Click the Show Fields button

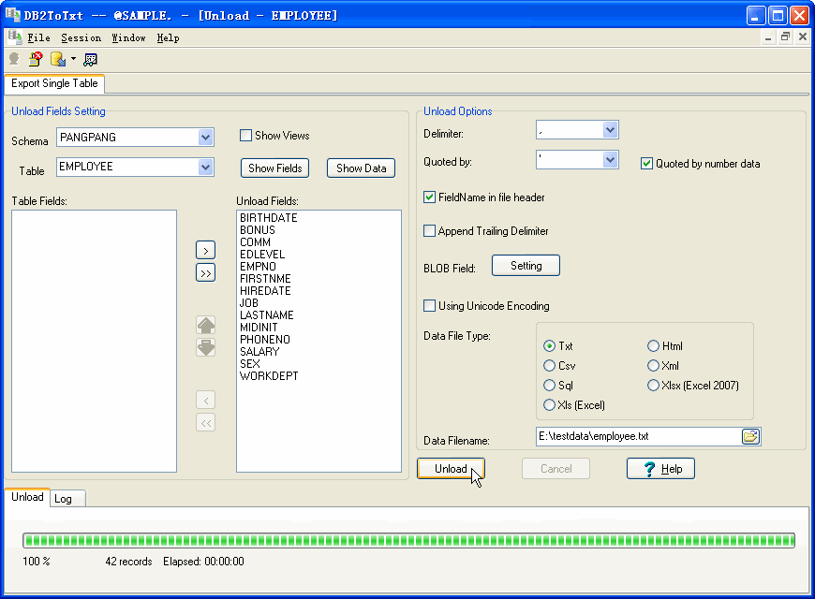[x=275, y=168]
